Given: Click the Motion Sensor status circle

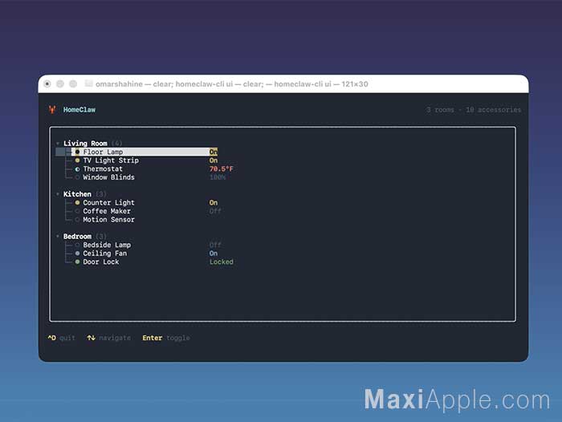Looking at the screenshot, I should [77, 220].
